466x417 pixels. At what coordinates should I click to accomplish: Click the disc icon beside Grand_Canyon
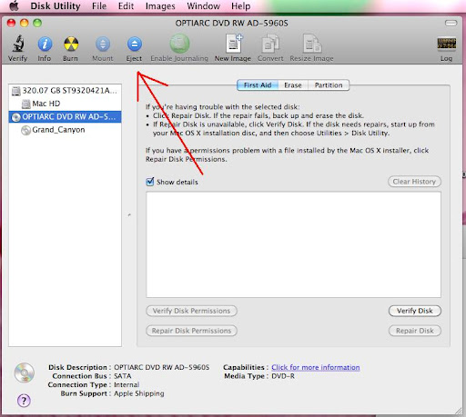point(26,130)
